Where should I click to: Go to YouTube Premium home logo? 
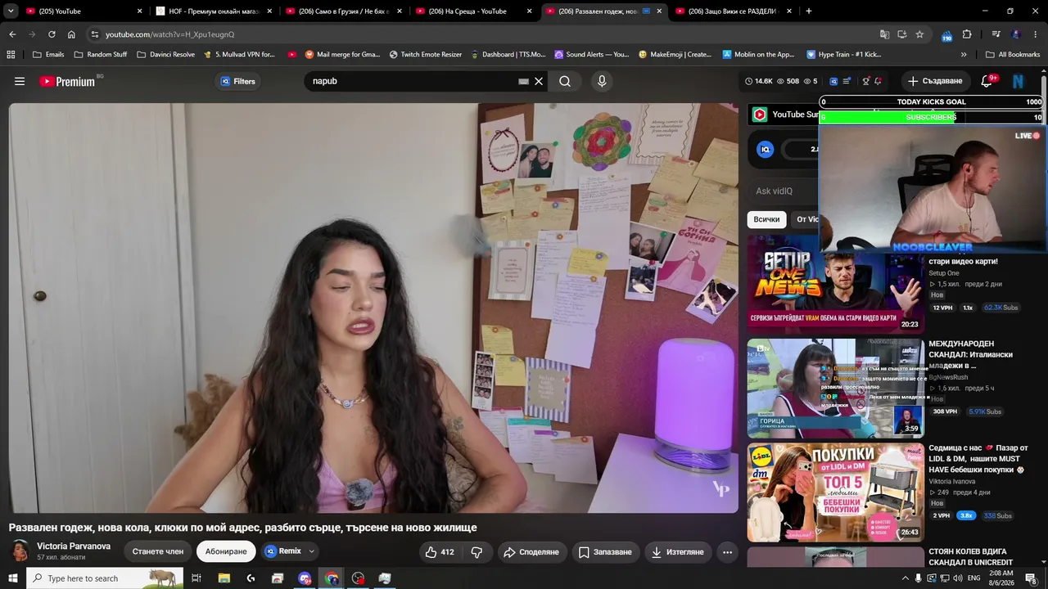pos(67,81)
